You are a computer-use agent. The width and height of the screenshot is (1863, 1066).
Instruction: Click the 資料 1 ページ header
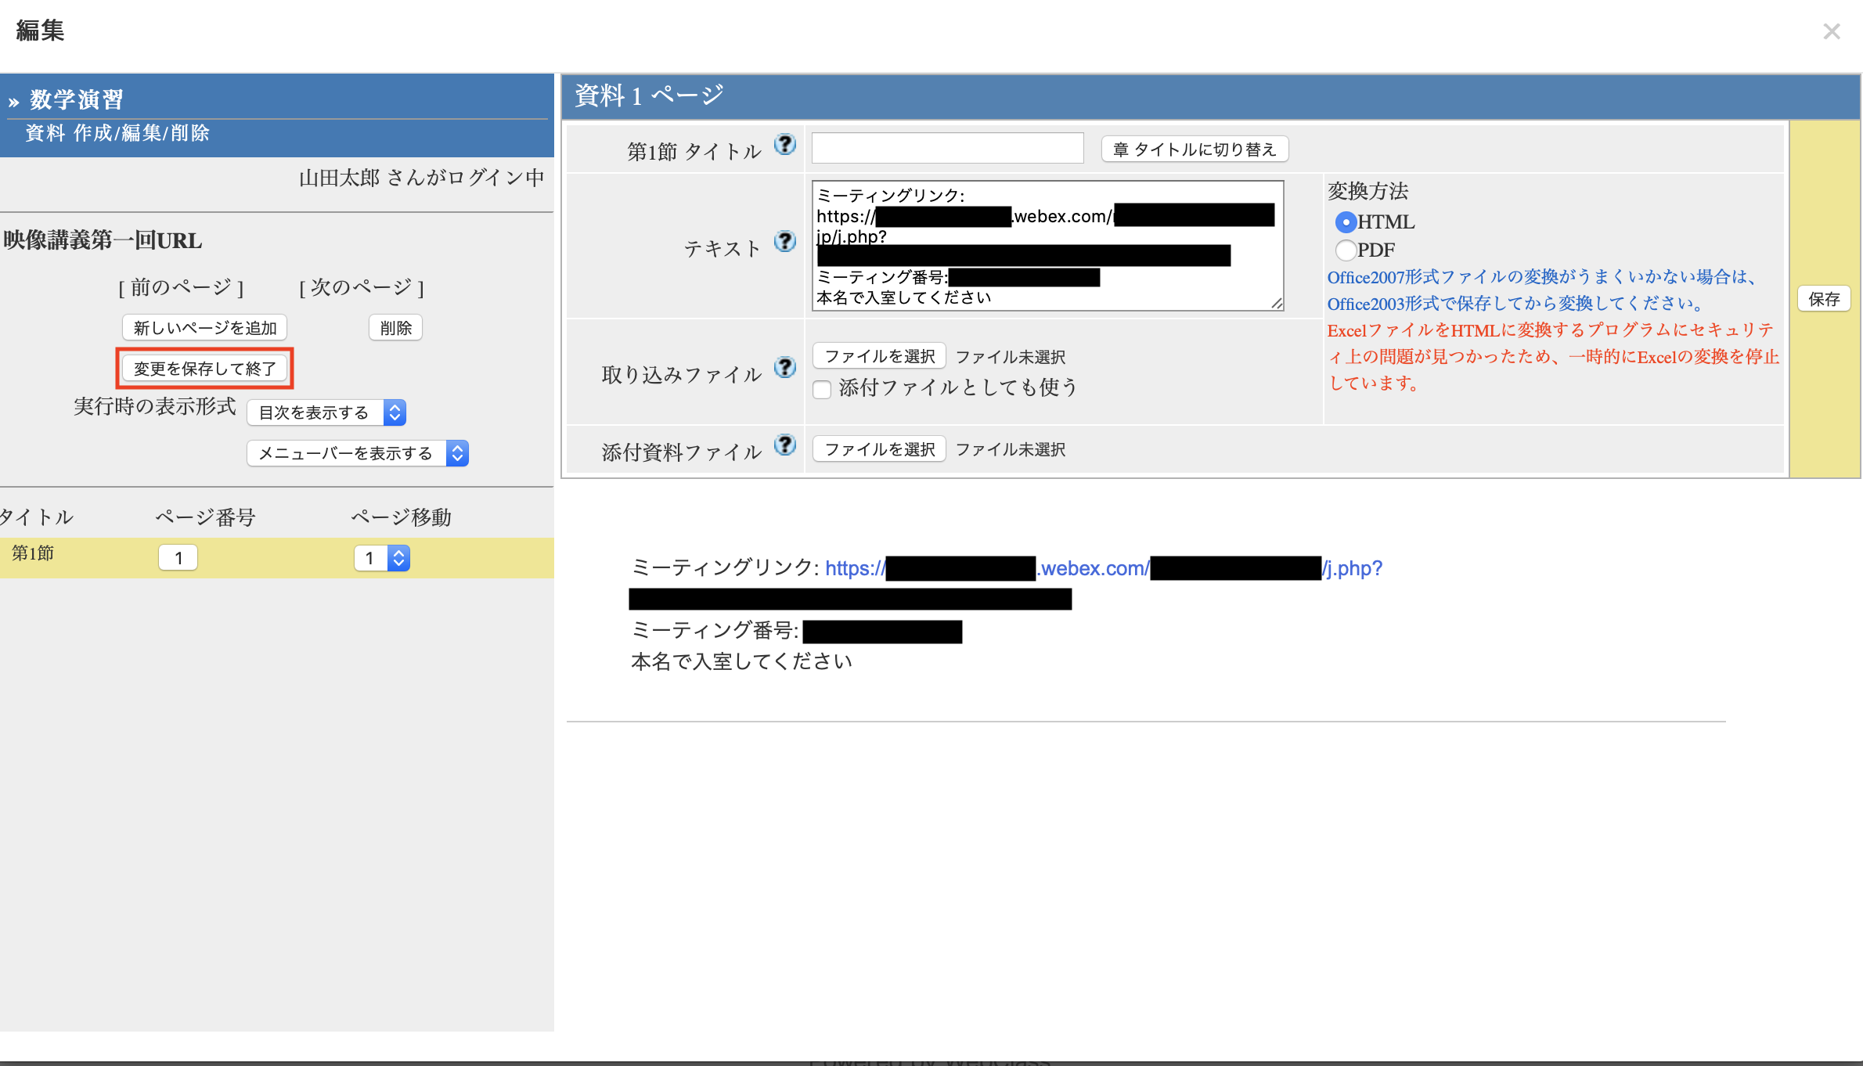(649, 95)
